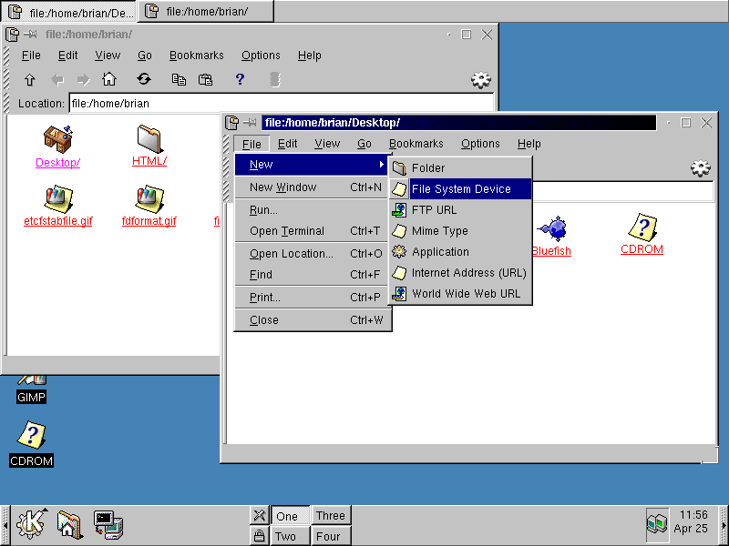Click the Paste icon on the toolbar
Viewport: 729px width, 546px height.
pyautogui.click(x=206, y=80)
